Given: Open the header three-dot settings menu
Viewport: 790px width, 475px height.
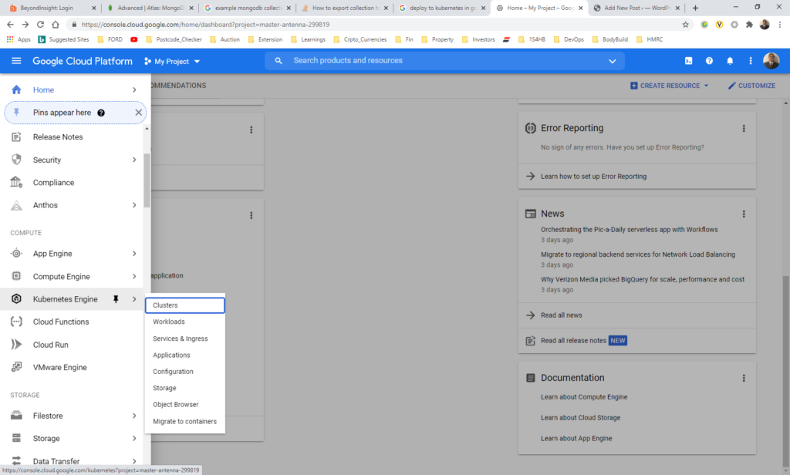Looking at the screenshot, I should [x=750, y=61].
